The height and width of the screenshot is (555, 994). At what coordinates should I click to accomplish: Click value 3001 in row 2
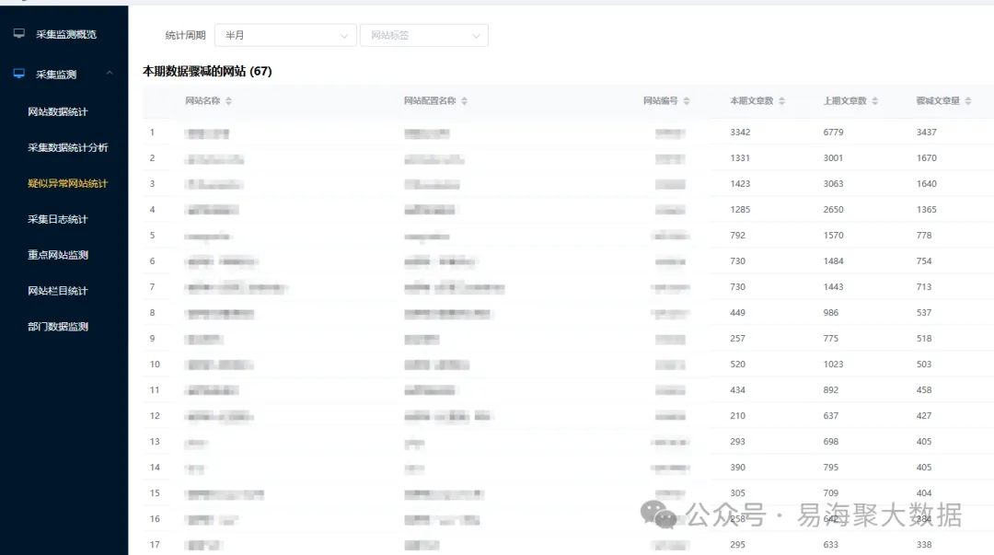(833, 158)
